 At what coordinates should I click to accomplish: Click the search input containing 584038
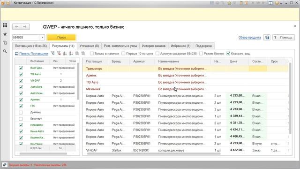click(x=26, y=38)
